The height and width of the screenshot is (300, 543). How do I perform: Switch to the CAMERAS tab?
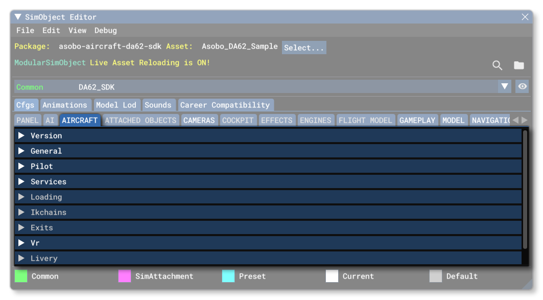tap(199, 120)
